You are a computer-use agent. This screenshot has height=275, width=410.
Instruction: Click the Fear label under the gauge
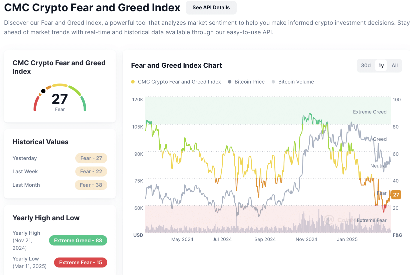click(60, 109)
